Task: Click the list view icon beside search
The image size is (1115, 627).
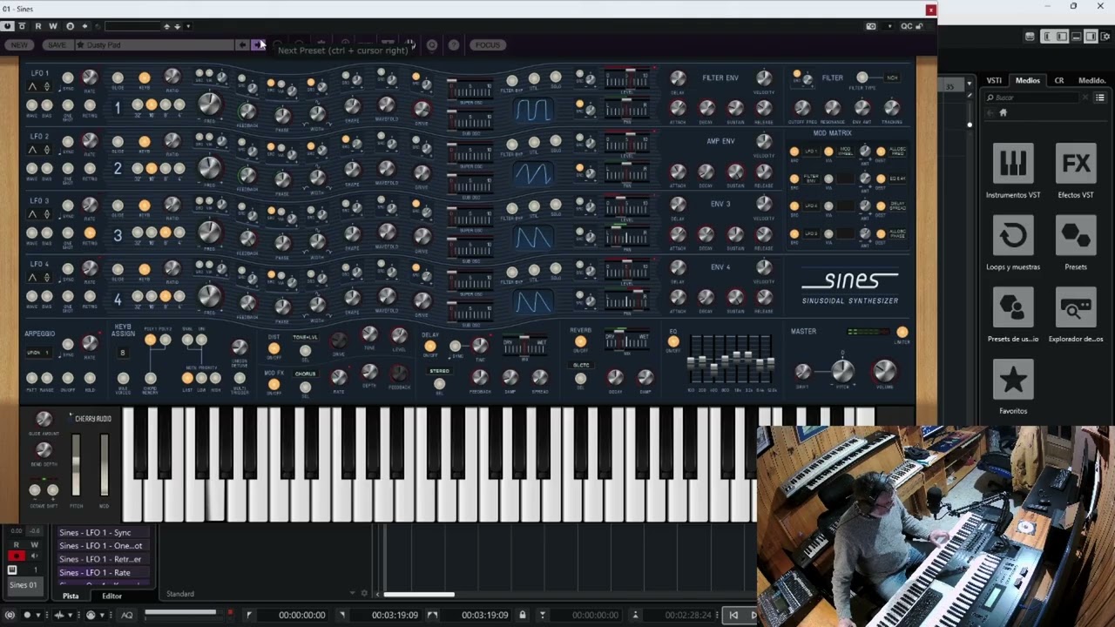Action: pyautogui.click(x=1100, y=98)
